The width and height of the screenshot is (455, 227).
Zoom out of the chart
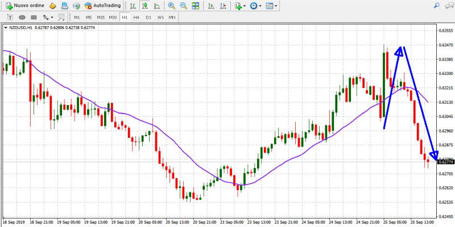click(183, 6)
